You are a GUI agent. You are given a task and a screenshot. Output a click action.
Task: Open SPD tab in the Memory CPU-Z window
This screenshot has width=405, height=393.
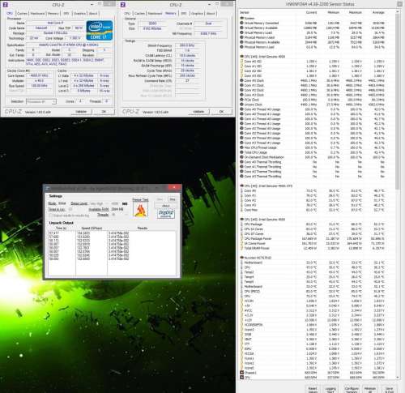pyautogui.click(x=184, y=13)
